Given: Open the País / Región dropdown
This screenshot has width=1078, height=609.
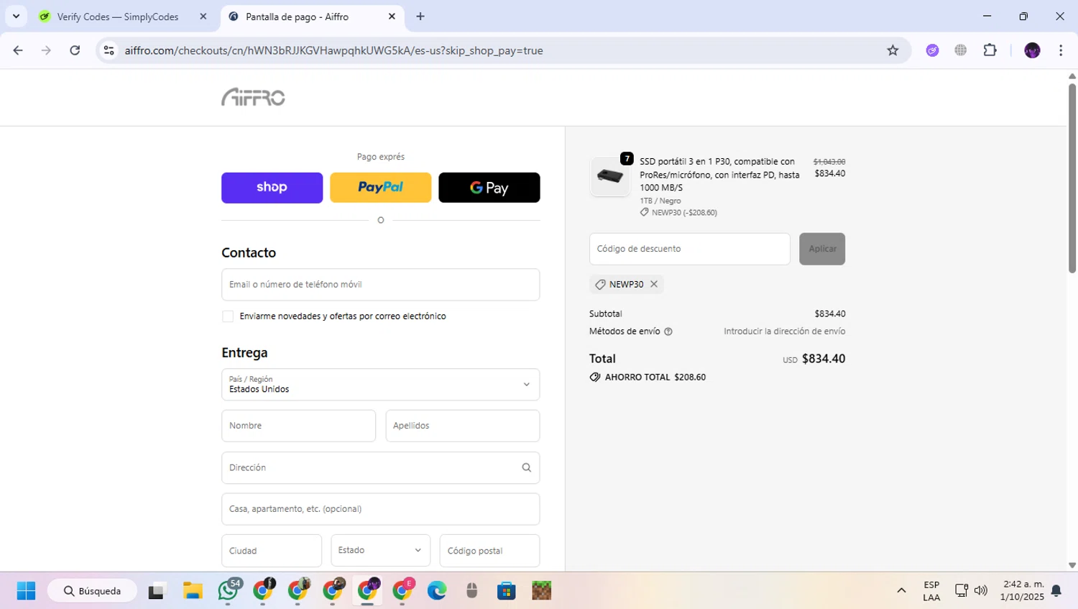Looking at the screenshot, I should (380, 385).
